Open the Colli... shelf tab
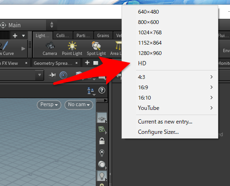Screen dimensions: 230x186 coord(62,36)
